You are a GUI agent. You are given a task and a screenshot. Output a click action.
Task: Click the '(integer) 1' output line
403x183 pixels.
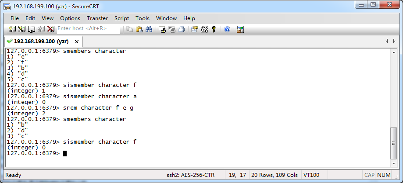(x=26, y=90)
